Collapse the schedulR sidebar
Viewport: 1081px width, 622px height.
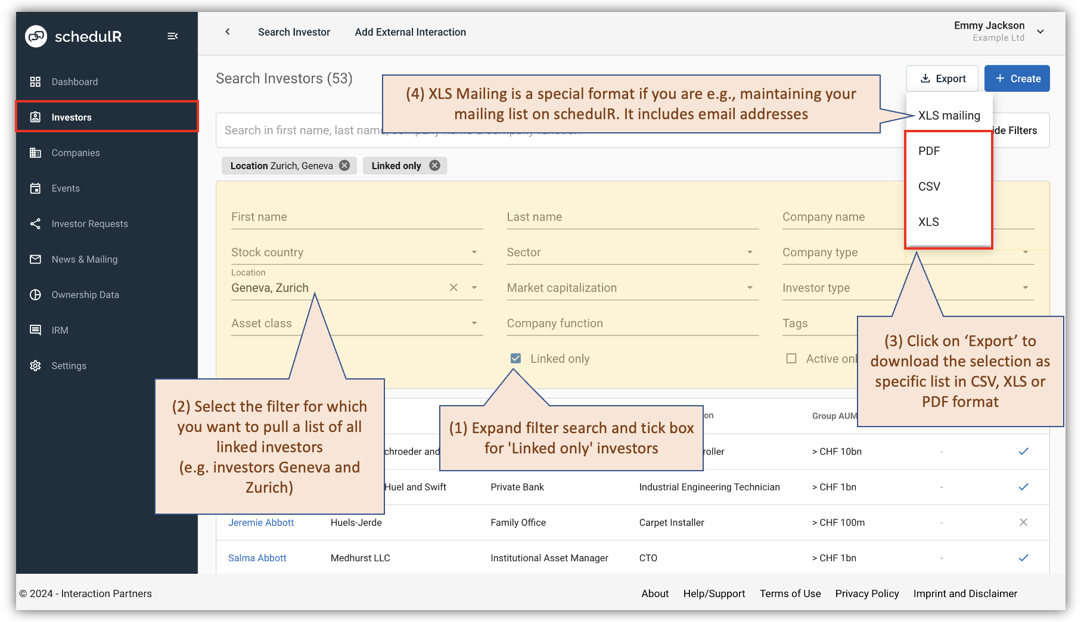point(172,36)
